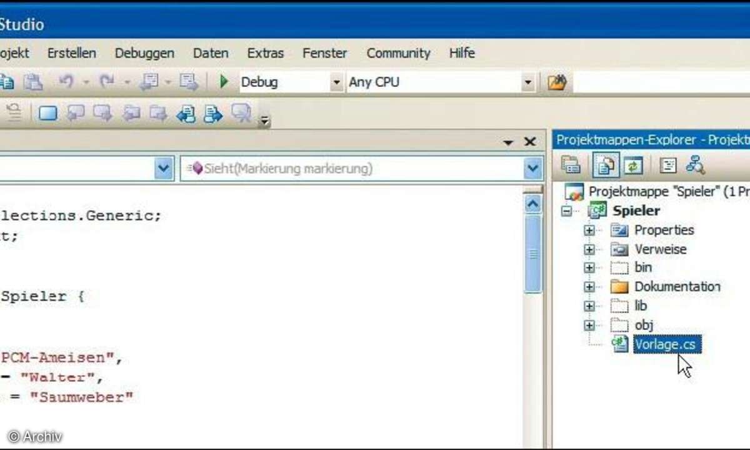
Task: Click the search combo field beside Find in Files
Action: 661,82
